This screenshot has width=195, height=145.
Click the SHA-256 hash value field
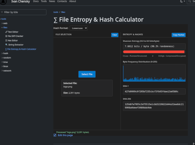154,106
